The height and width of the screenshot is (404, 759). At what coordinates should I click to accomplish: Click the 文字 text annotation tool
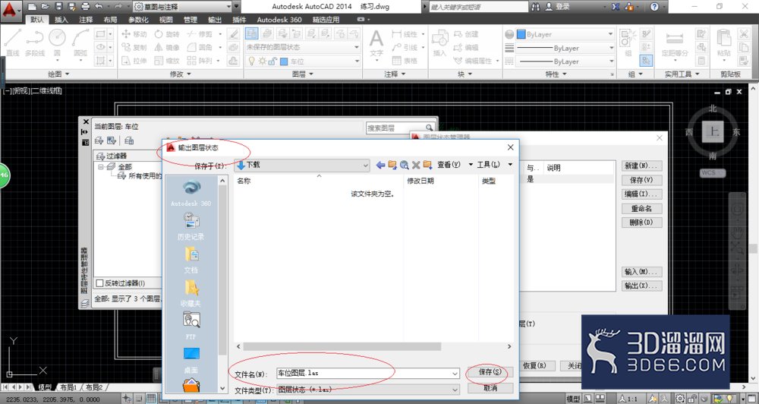(x=376, y=43)
